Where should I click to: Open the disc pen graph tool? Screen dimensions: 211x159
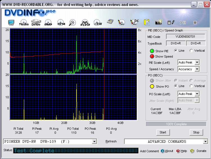click(121, 22)
